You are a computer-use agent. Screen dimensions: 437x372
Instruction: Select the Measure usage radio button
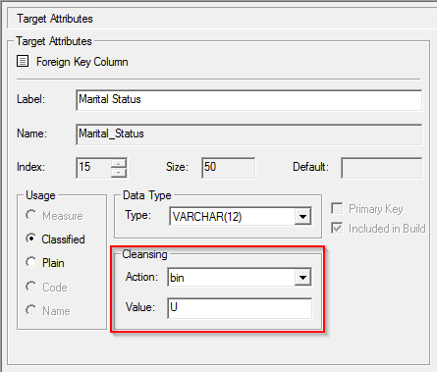pyautogui.click(x=31, y=215)
